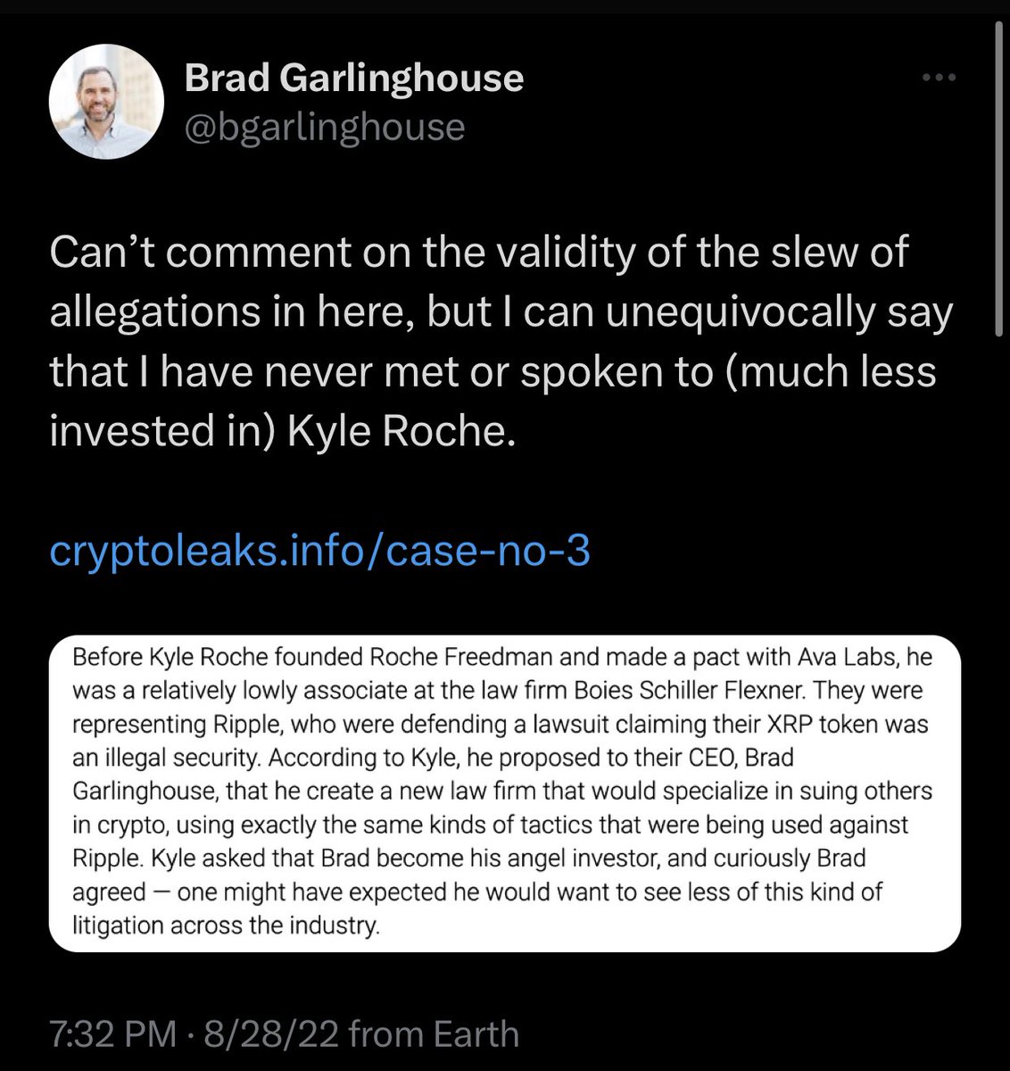Open the cryptoleaks.info/case-no-3 link
1010x1071 pixels.
click(320, 551)
